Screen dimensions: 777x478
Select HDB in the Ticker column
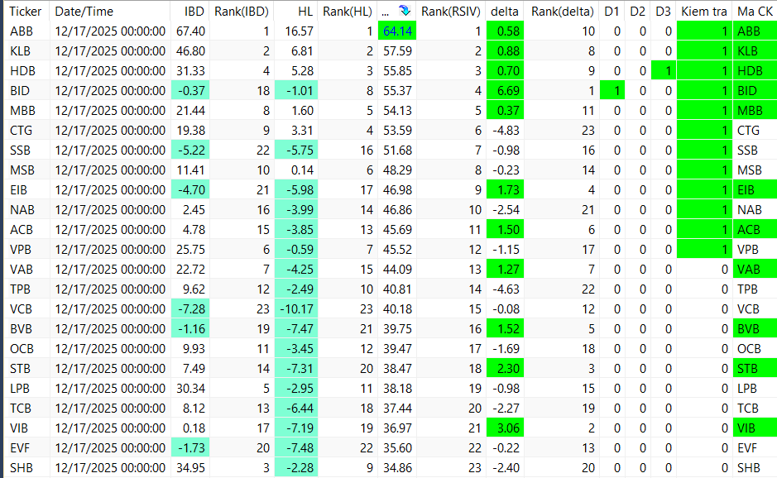(22, 71)
